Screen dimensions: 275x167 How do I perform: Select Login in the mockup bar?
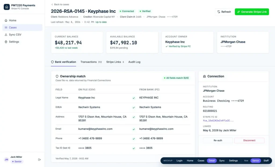click(x=179, y=161)
